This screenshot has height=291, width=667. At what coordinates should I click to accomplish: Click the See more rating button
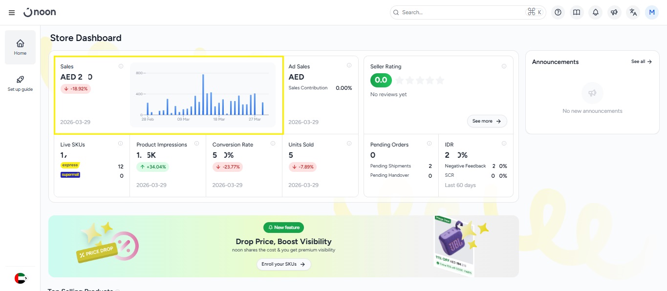[x=487, y=121]
